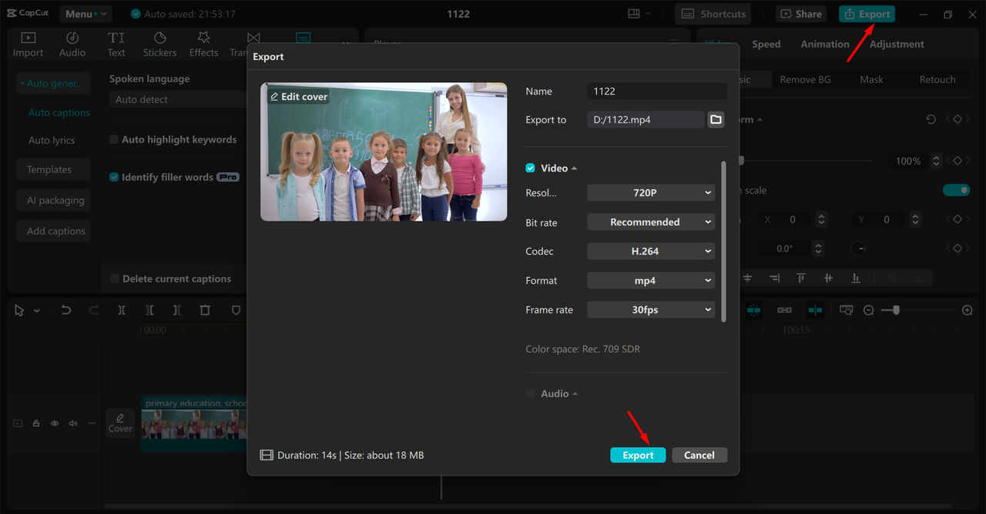Click the Delete left trim tool
The height and width of the screenshot is (514, 986).
pyautogui.click(x=149, y=310)
